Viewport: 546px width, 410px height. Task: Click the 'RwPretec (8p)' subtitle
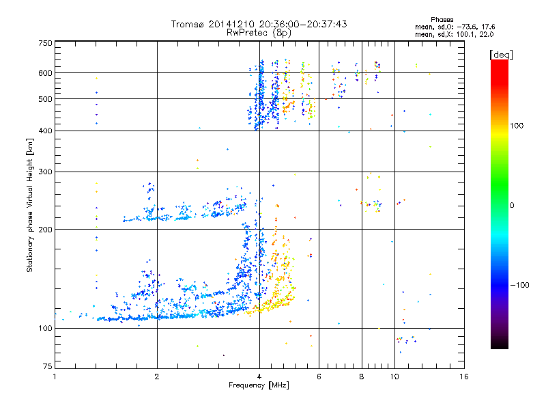point(259,33)
